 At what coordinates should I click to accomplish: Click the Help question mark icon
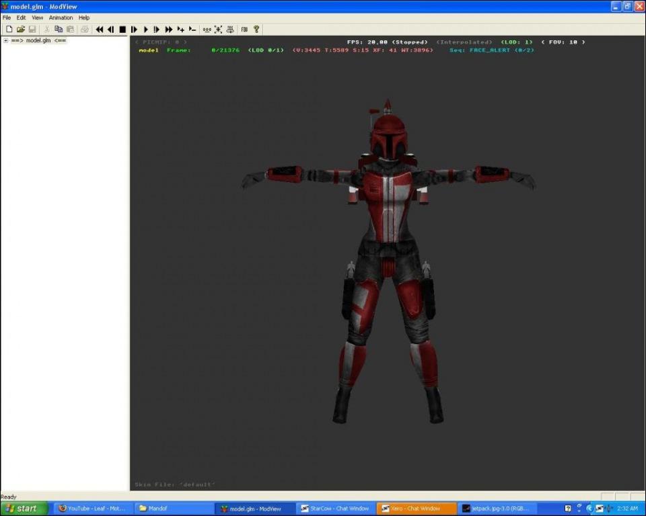256,30
